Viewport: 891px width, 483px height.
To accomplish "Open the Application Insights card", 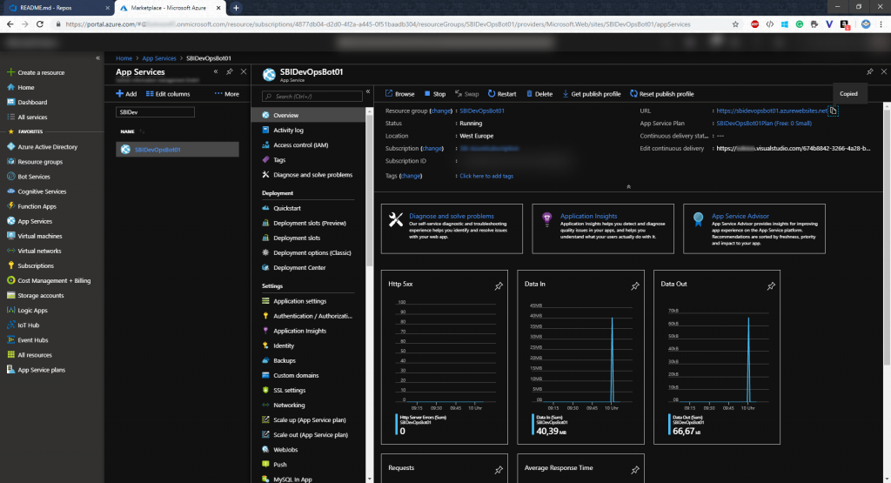I will [603, 228].
